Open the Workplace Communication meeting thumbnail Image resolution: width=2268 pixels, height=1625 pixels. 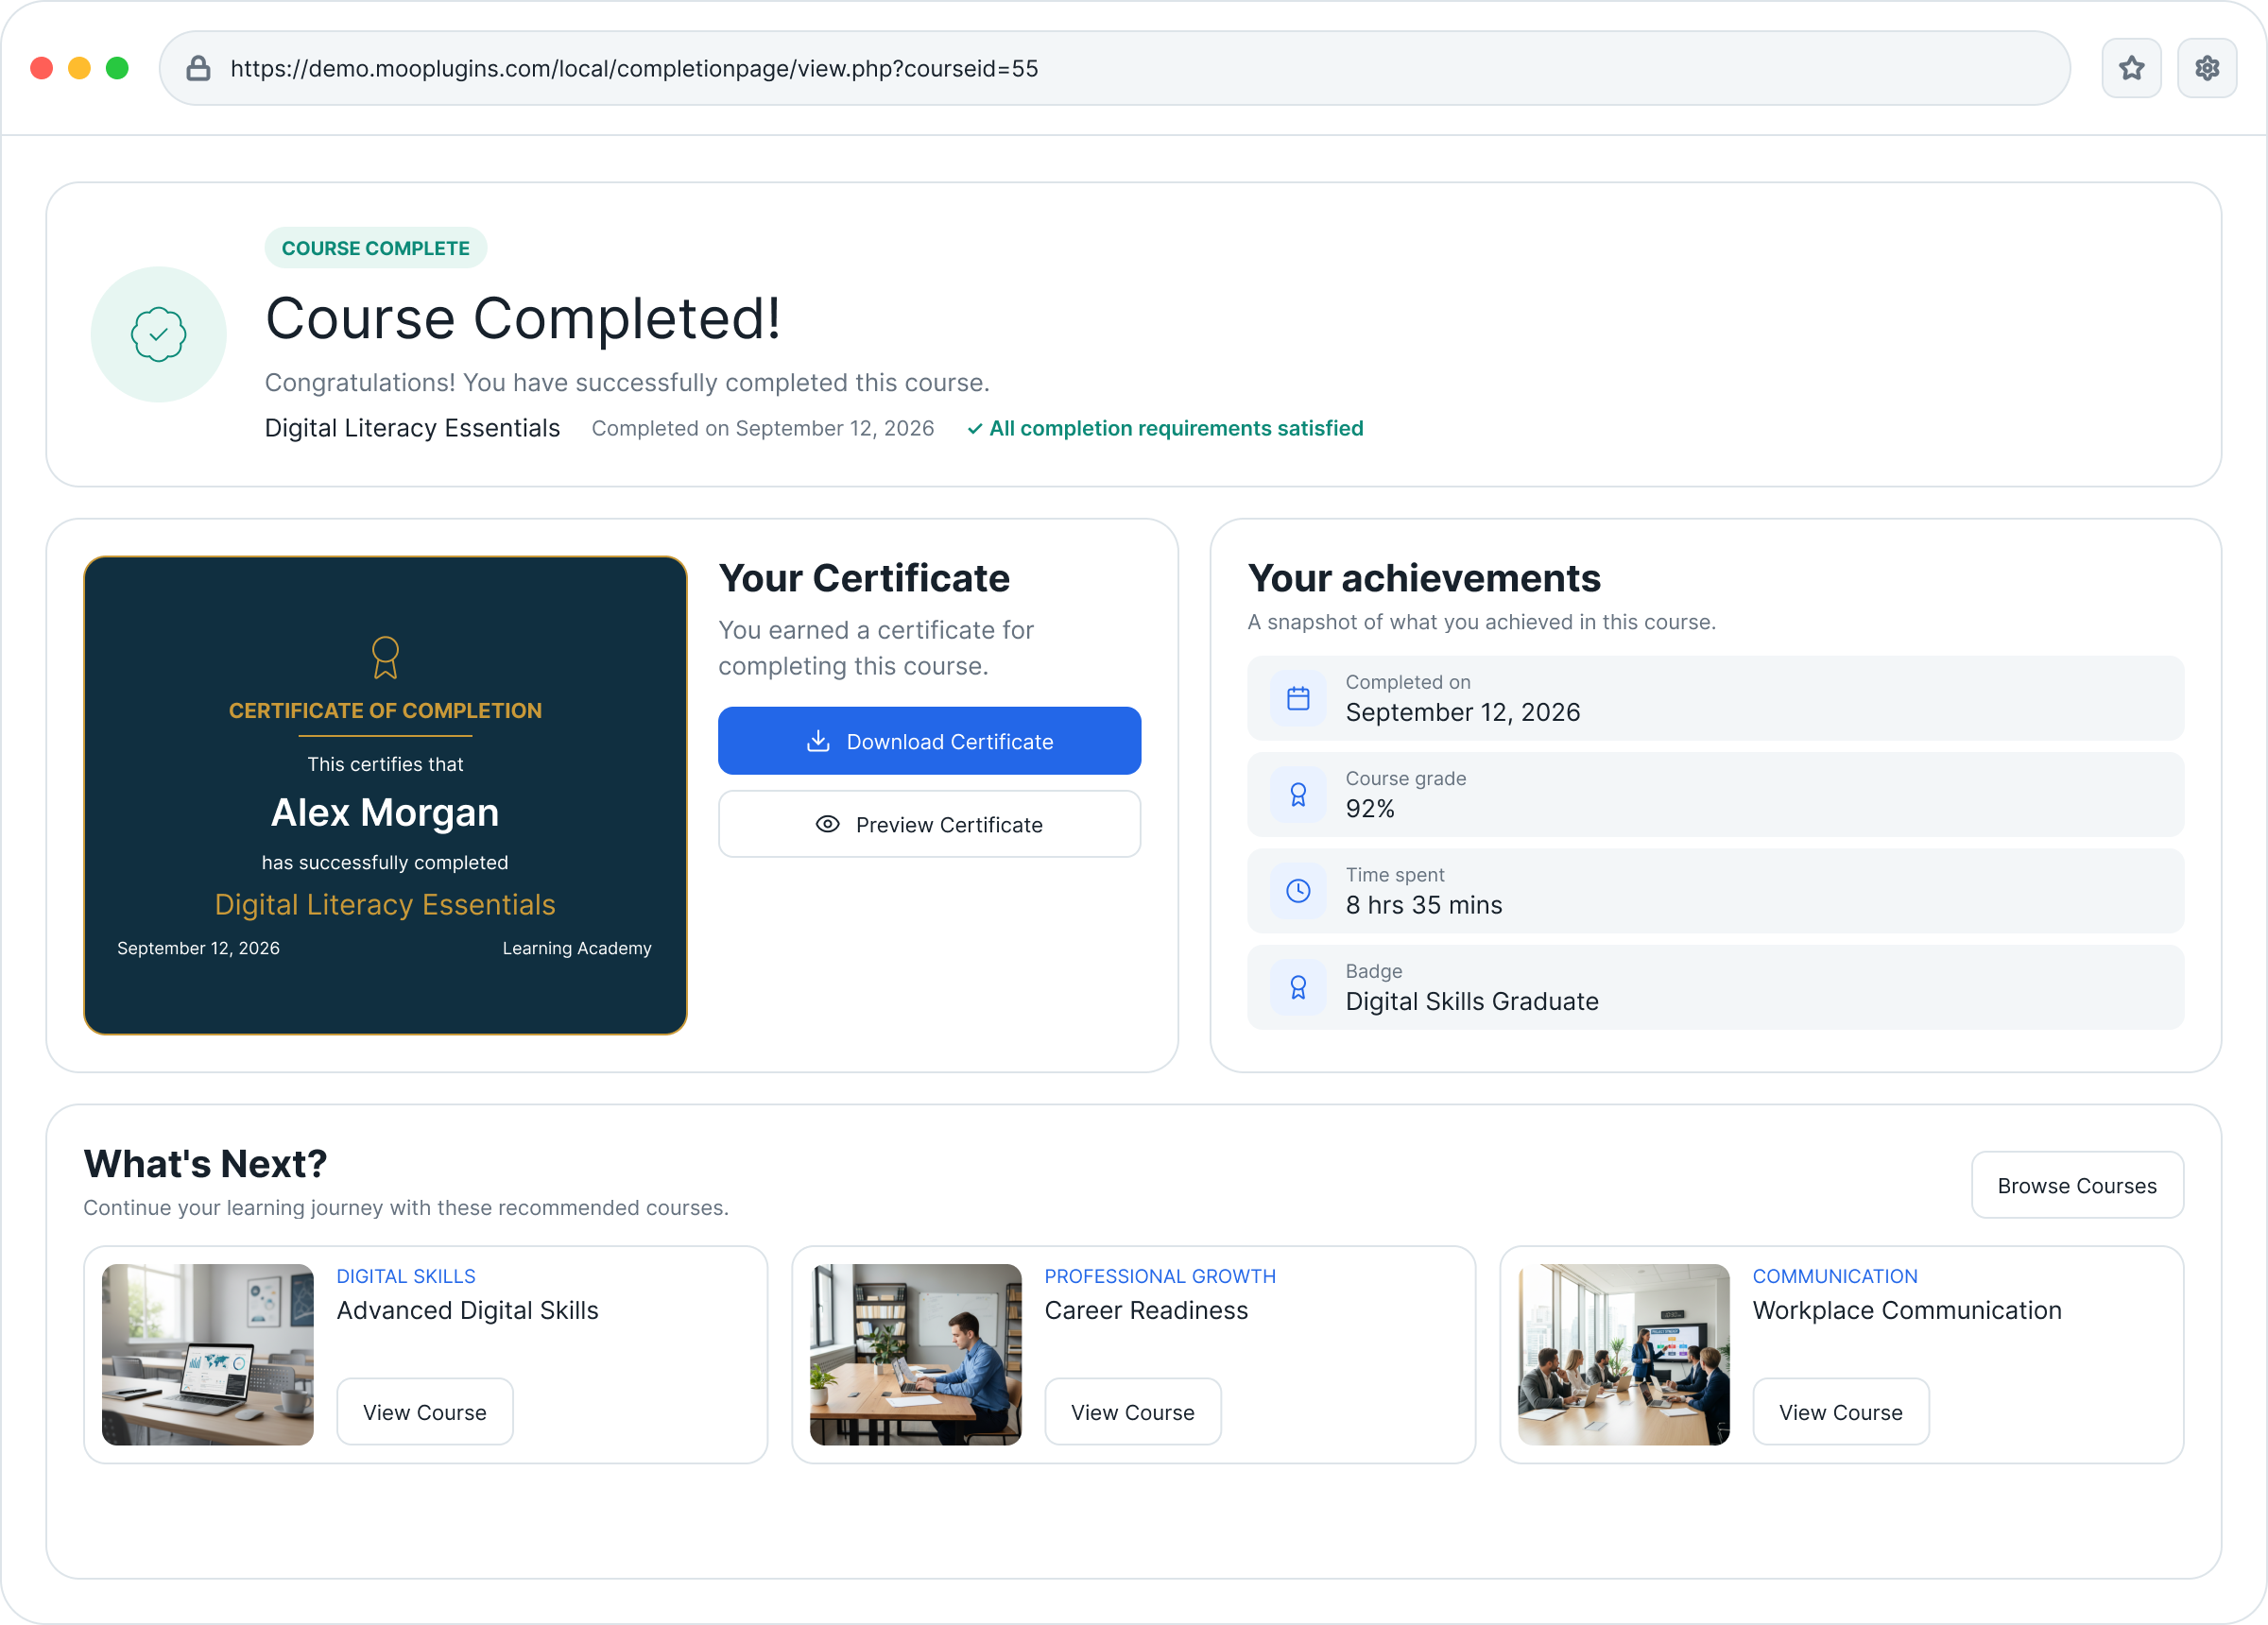tap(1624, 1354)
